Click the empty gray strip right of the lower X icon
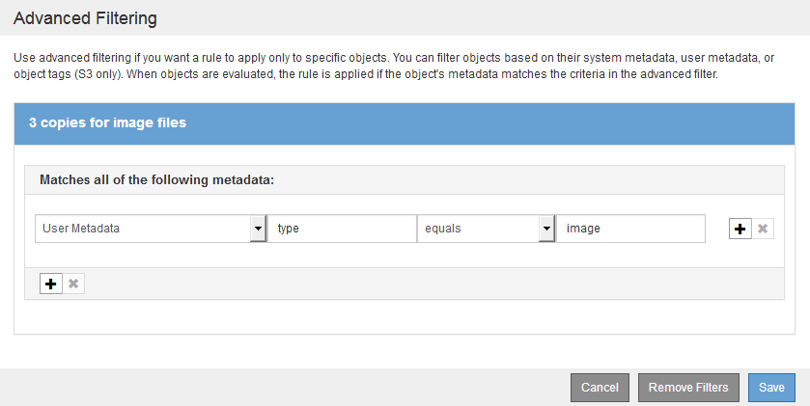The height and width of the screenshot is (406, 810). point(434,284)
